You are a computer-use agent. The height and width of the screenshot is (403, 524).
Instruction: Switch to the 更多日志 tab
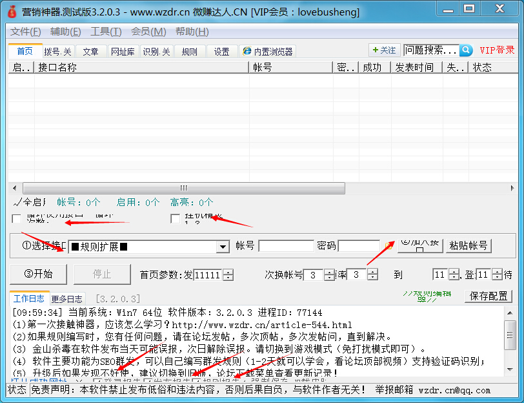point(67,299)
